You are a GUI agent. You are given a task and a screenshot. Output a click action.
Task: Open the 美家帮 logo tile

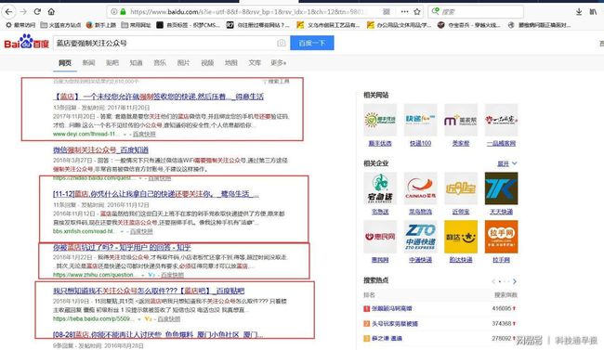pyautogui.click(x=461, y=120)
